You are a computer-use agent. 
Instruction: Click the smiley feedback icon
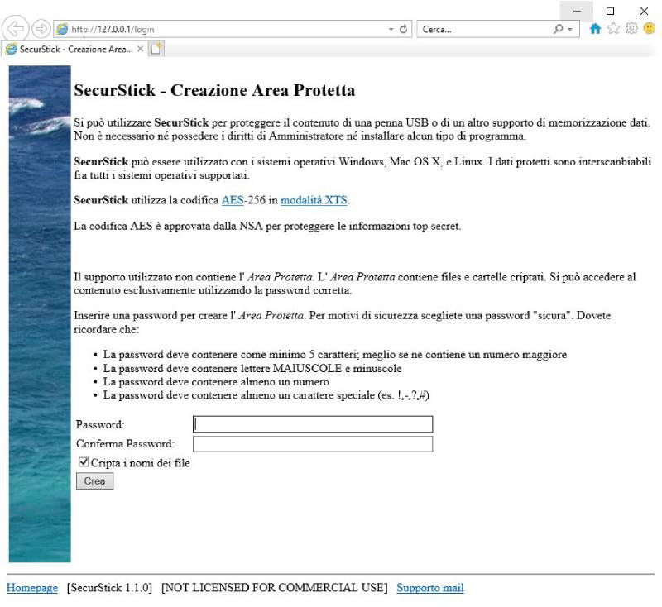coord(650,28)
